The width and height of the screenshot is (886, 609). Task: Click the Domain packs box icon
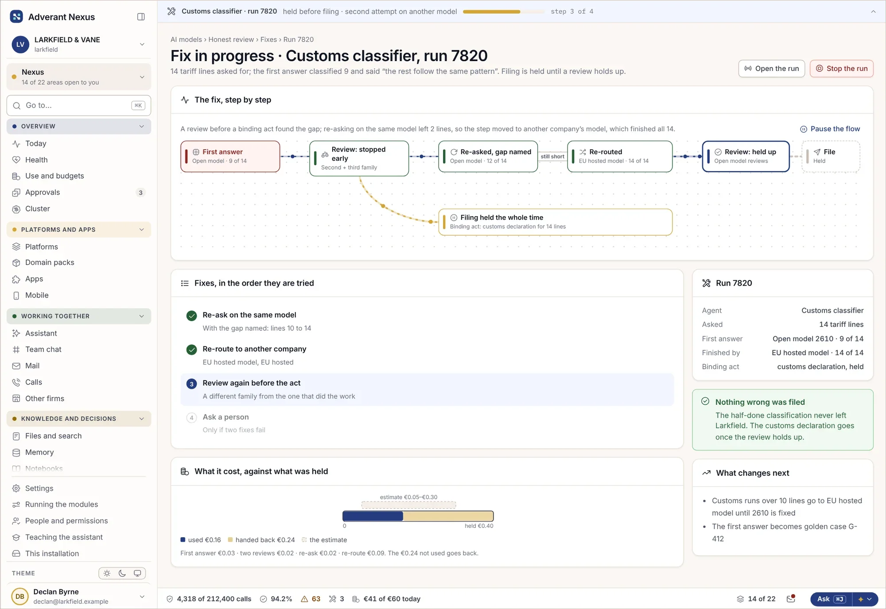[x=16, y=263]
